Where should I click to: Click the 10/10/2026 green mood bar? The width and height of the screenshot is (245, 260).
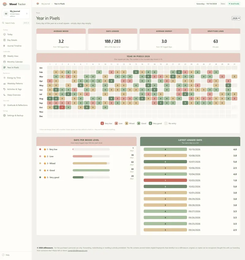(x=165, y=149)
